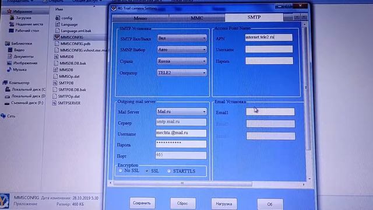Click the SMTPDB file icon
The height and width of the screenshot is (210, 373).
tap(55, 83)
